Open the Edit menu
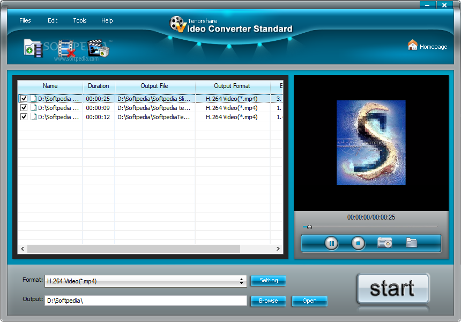Viewport: 461px width, 322px height. click(53, 20)
